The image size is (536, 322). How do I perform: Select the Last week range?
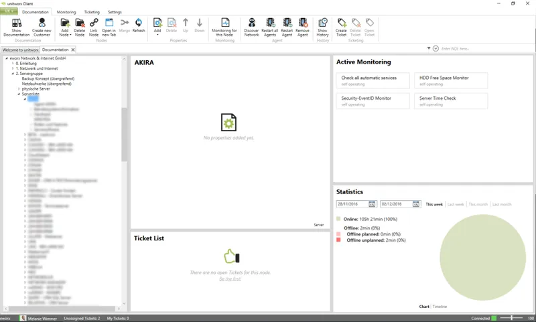[456, 205]
